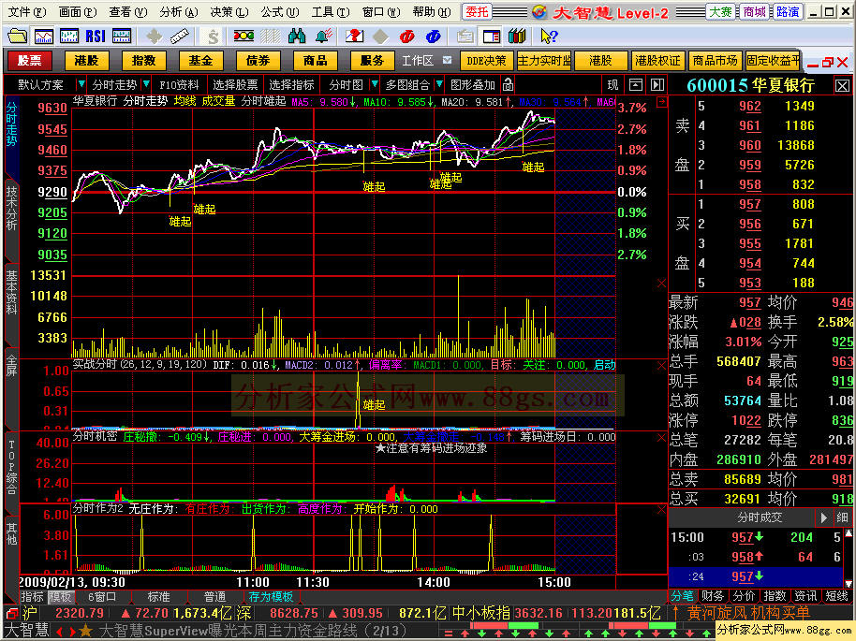Click the grayed-out briefcase toolbar icon

point(465,36)
